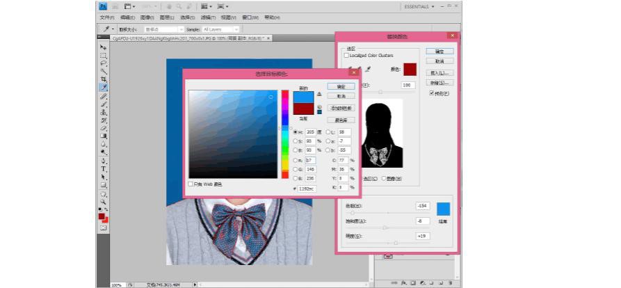Open the Filter menu

click(208, 18)
